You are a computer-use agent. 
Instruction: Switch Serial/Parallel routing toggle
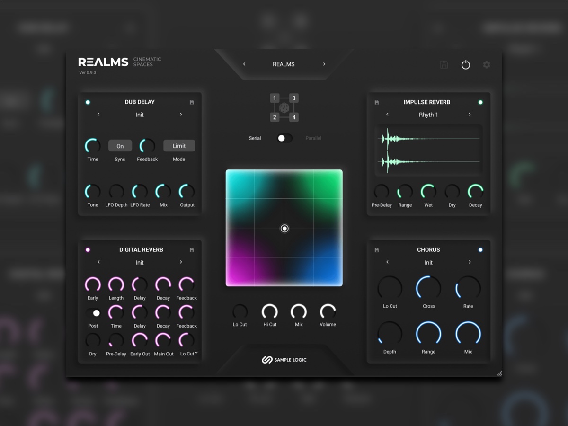click(x=284, y=138)
